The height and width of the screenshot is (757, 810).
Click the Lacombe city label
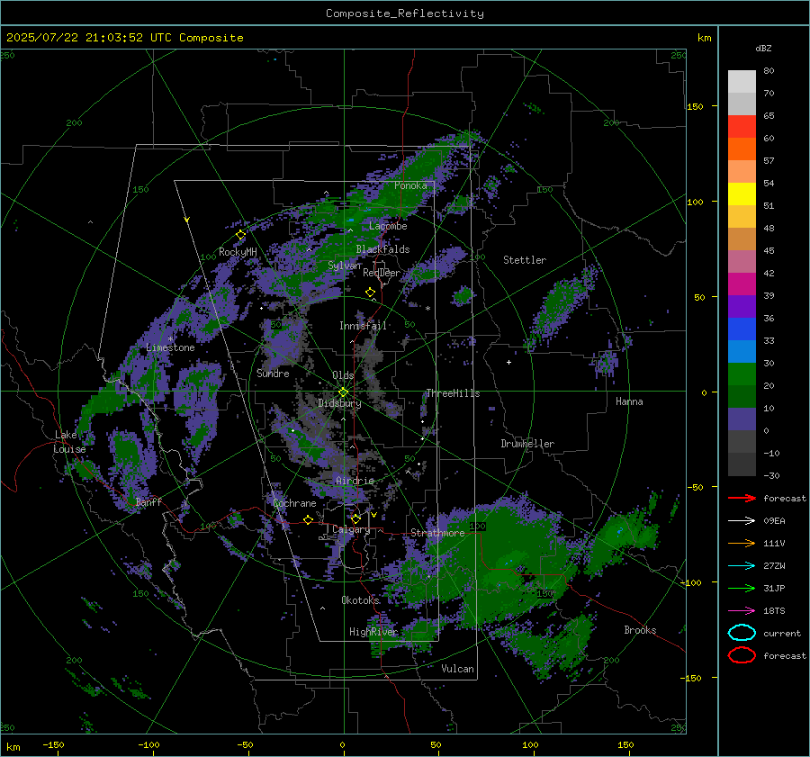point(388,226)
